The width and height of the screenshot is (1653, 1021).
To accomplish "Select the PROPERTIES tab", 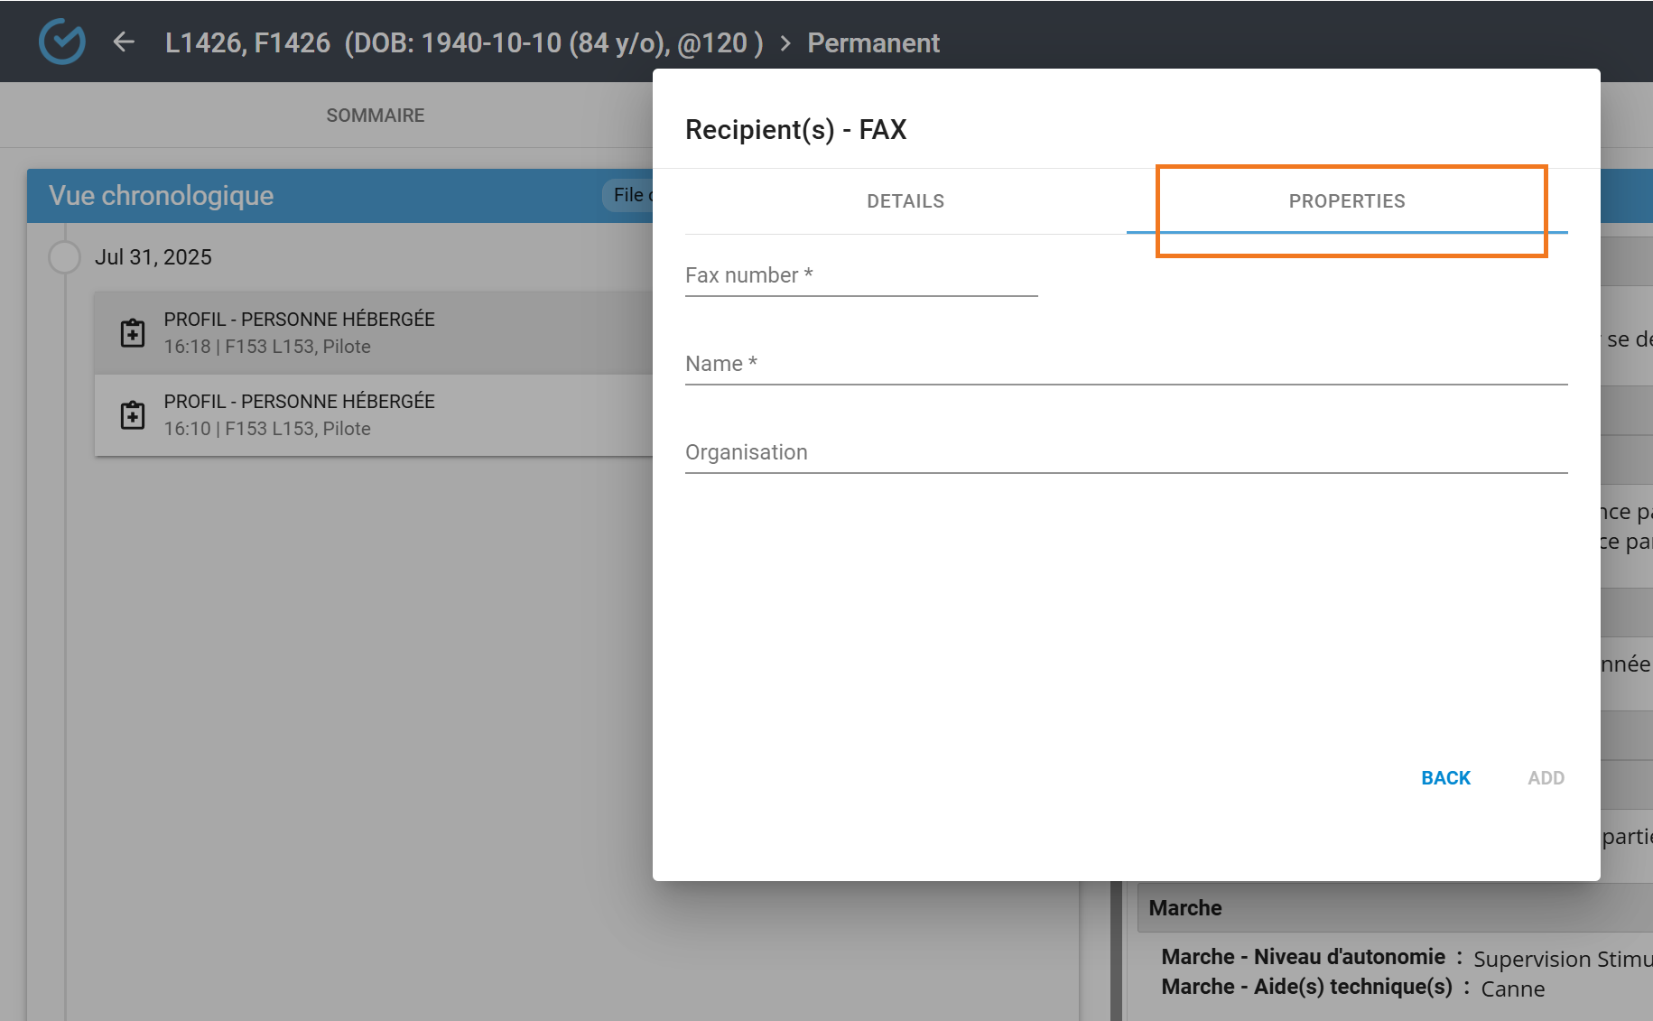I will [1346, 201].
